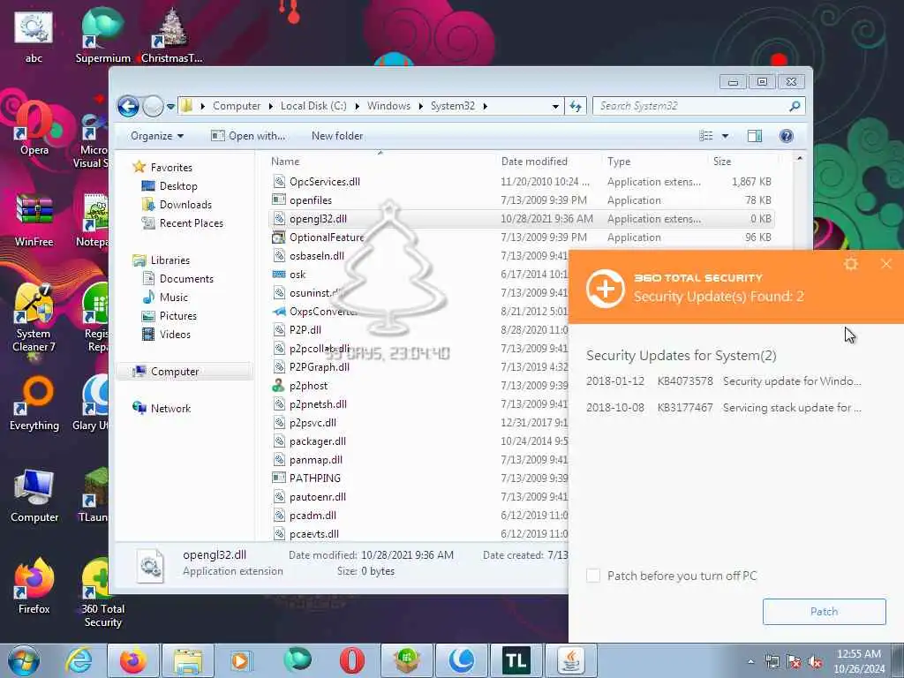The height and width of the screenshot is (678, 904).
Task: Expand arrow after System32 breadcrumb
Action: pos(486,106)
